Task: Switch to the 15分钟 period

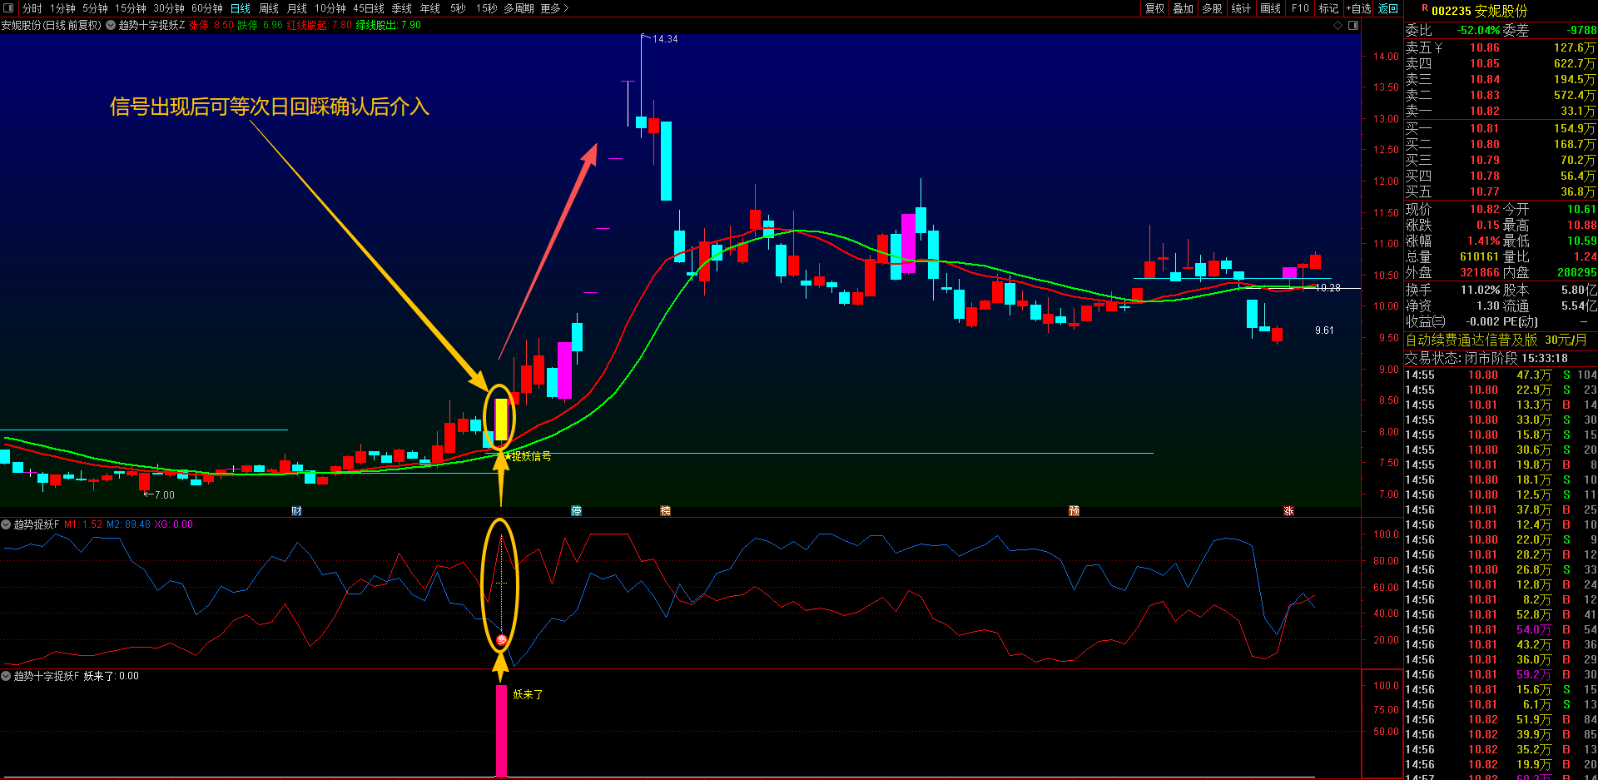Action: coord(130,8)
